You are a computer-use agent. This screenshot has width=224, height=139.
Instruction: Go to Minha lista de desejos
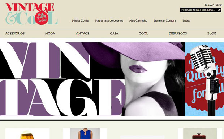pos(109,20)
